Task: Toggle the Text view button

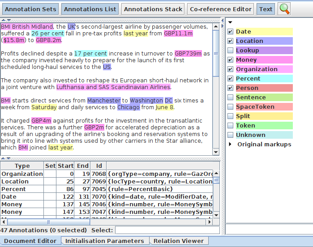Action: tap(266, 9)
